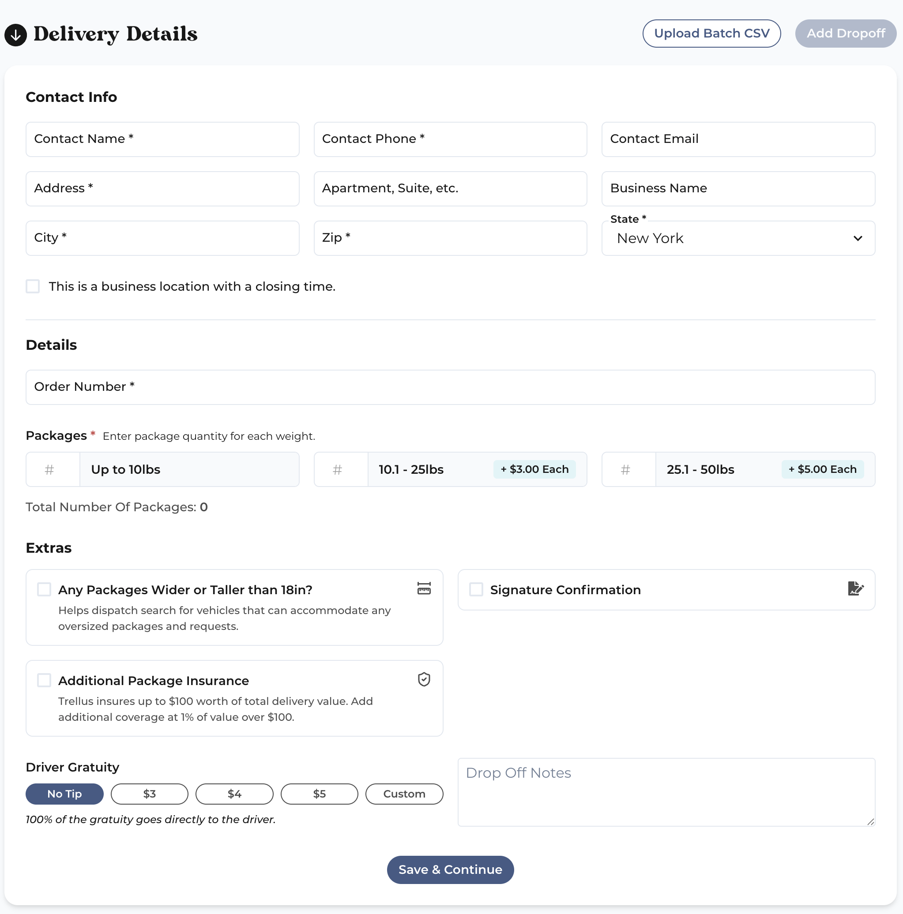The width and height of the screenshot is (903, 914).
Task: Click the + $5.00 Each price badge
Action: point(822,469)
